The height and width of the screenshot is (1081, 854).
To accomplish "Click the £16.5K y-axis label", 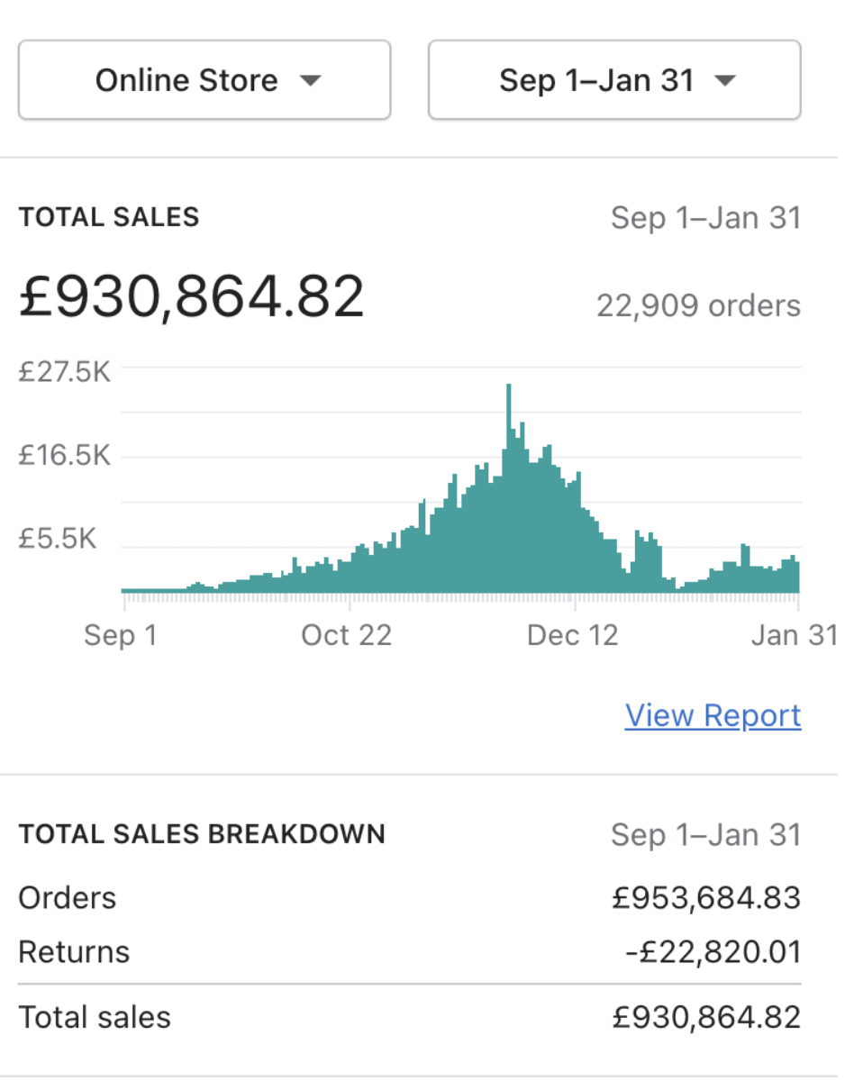I will (x=65, y=456).
